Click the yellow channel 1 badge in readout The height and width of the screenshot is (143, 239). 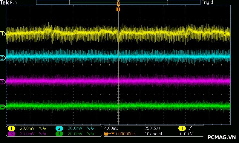click(x=11, y=128)
